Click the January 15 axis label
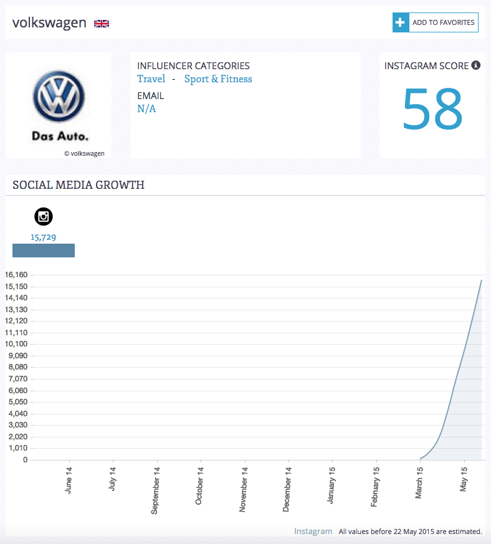Image resolution: width=491 pixels, height=544 pixels. [x=331, y=485]
